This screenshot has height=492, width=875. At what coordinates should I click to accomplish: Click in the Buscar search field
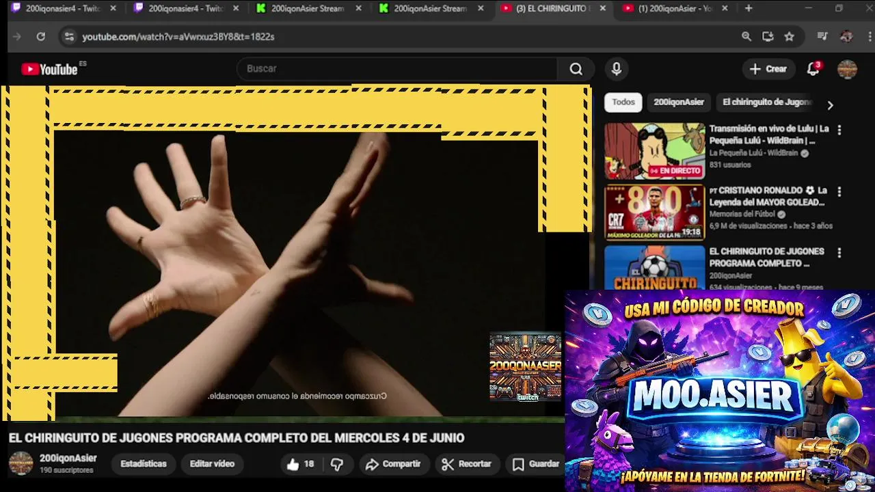(396, 69)
